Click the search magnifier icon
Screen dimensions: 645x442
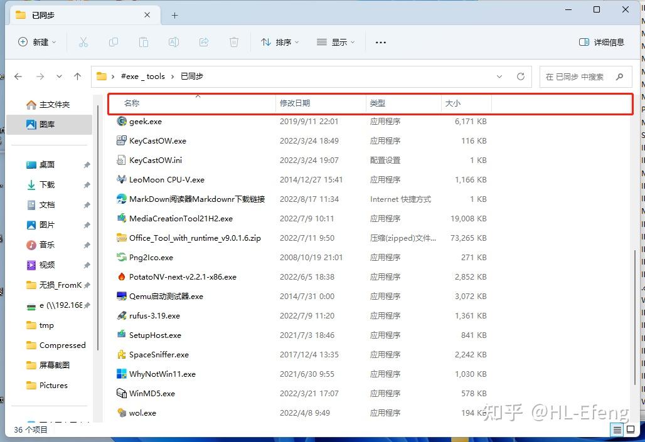[619, 76]
